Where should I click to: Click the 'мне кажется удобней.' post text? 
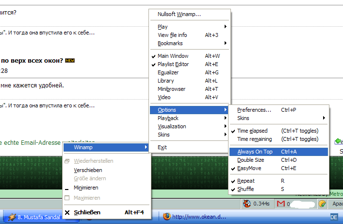32,85
